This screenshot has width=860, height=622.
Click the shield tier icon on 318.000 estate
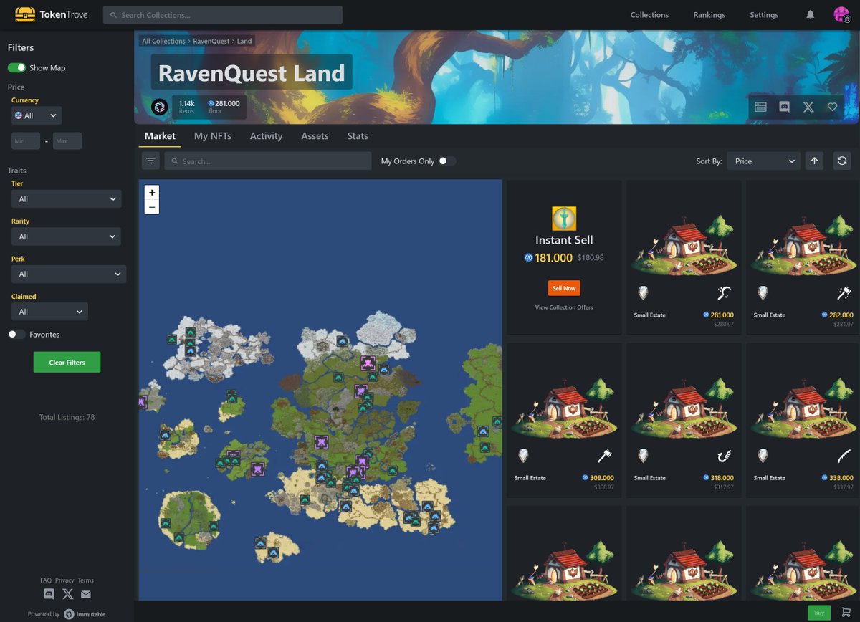(643, 456)
